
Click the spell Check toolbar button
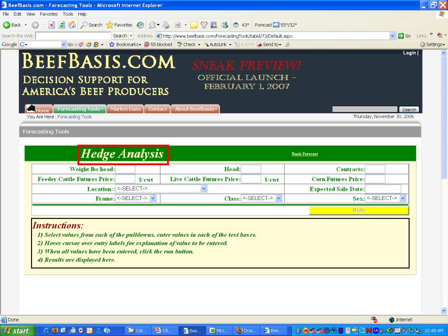coord(189,45)
